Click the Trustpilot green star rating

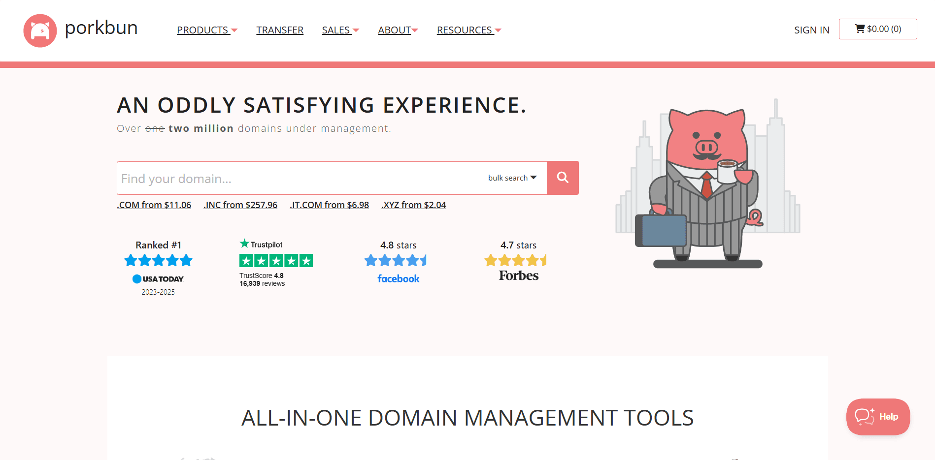(x=276, y=261)
